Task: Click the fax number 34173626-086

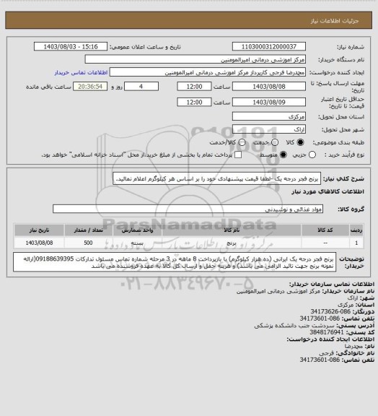Action: 330,311
